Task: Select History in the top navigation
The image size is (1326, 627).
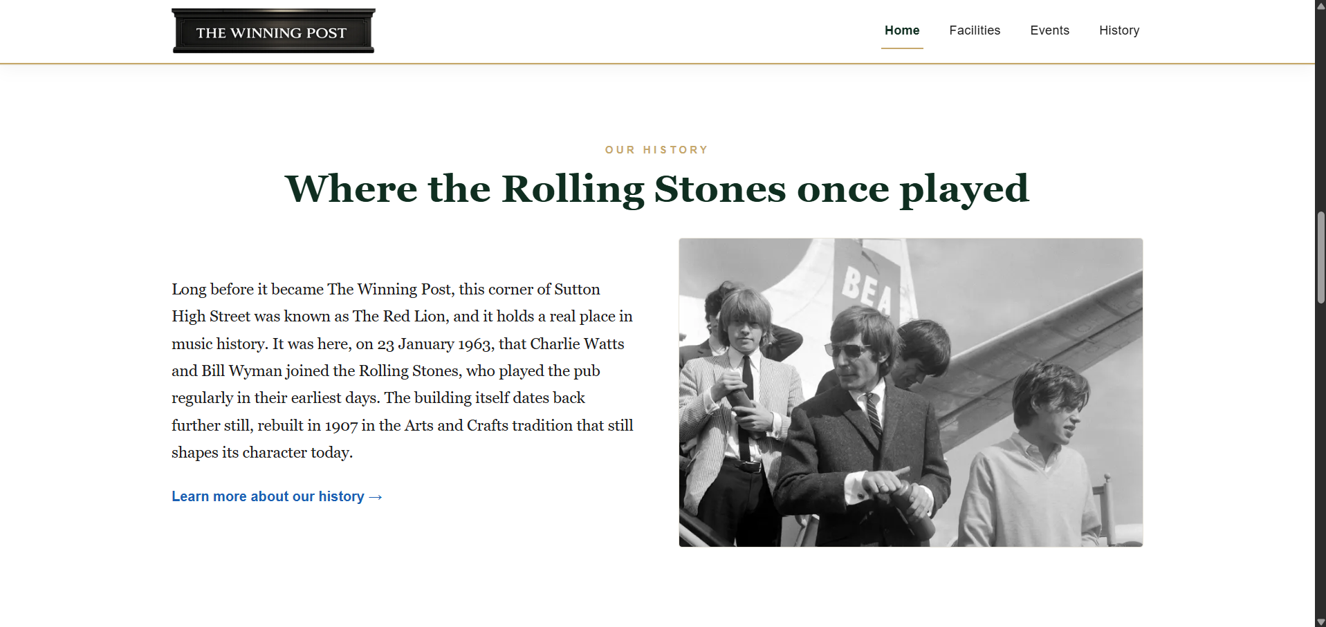Action: click(1119, 30)
